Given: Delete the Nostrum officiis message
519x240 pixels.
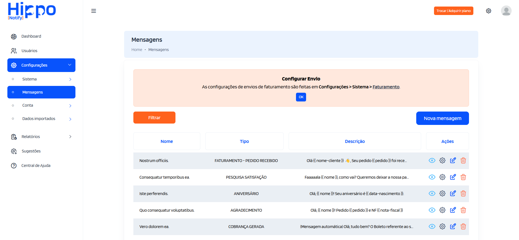Looking at the screenshot, I should (463, 161).
